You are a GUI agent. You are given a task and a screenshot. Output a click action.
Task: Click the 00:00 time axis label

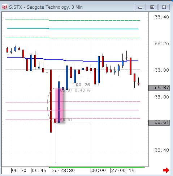point(99,171)
